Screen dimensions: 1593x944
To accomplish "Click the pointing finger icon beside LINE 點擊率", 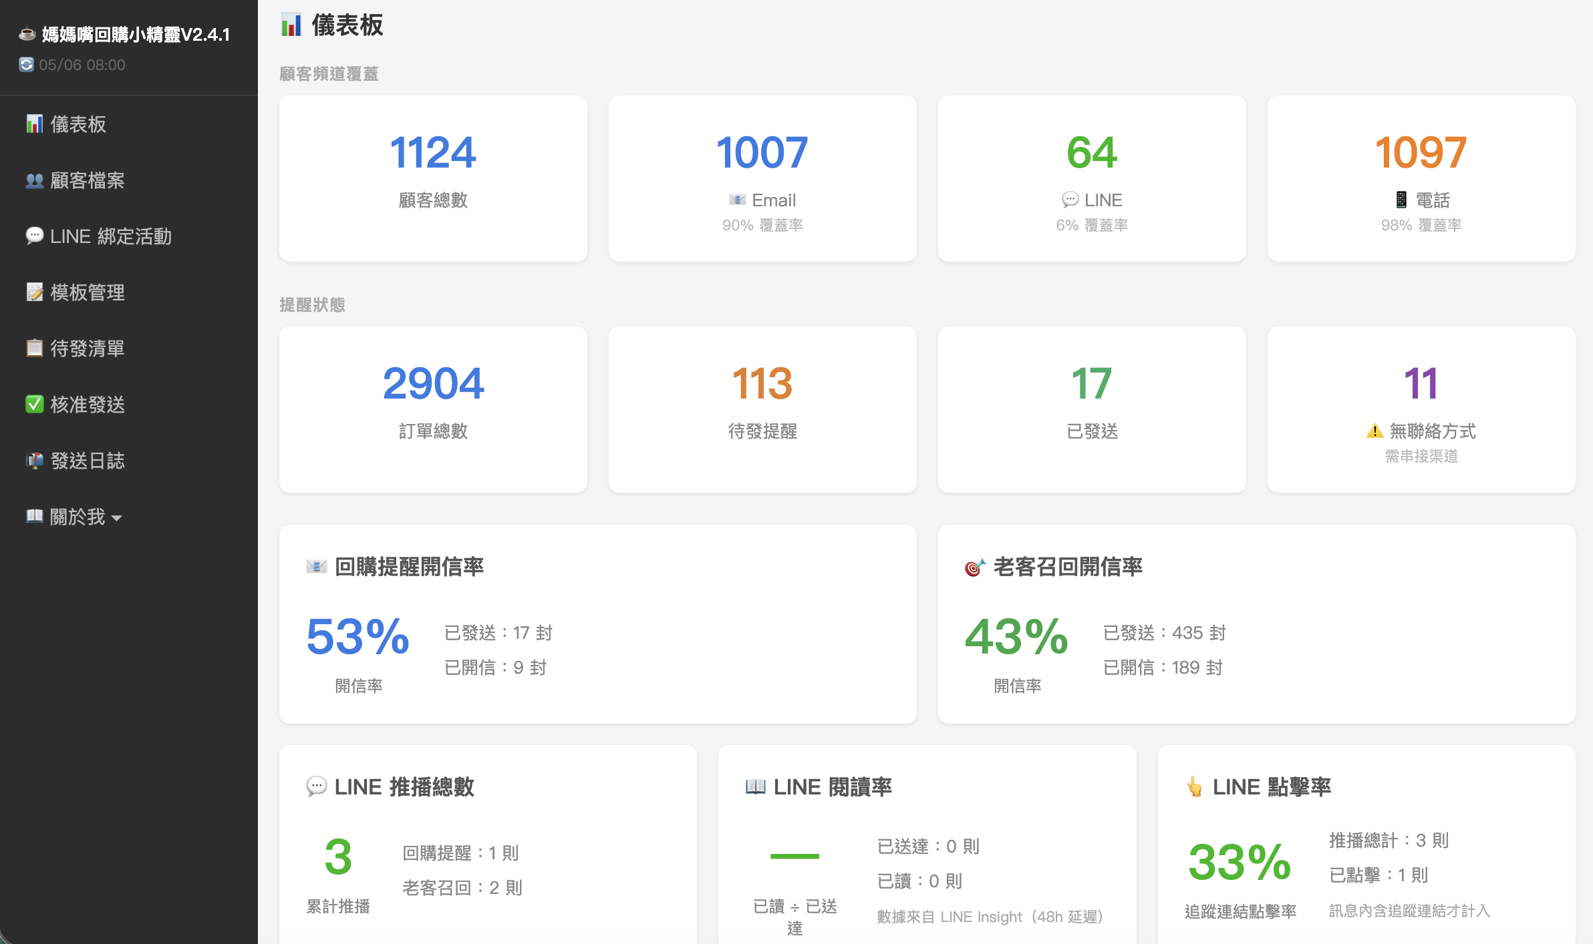I will (x=1195, y=787).
